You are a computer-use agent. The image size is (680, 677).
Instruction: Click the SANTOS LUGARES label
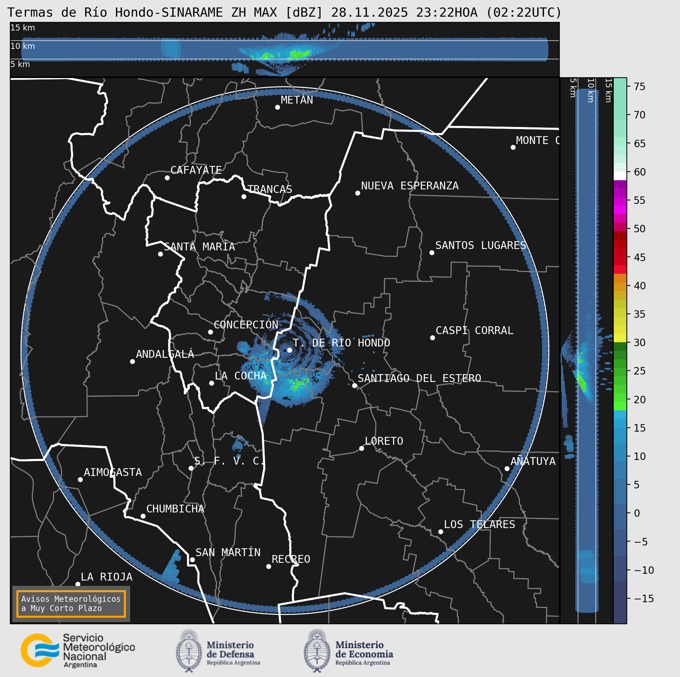[481, 245]
